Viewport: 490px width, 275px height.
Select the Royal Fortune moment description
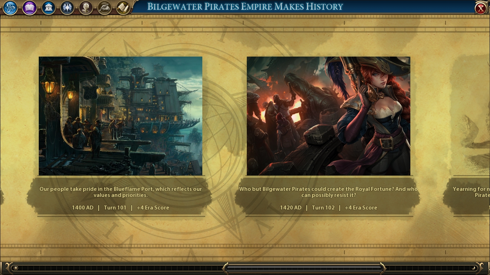click(329, 192)
